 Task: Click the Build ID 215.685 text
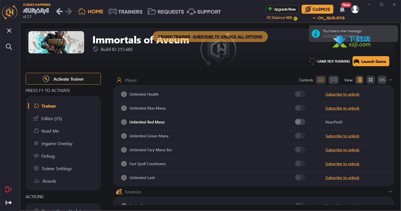[x=117, y=49]
